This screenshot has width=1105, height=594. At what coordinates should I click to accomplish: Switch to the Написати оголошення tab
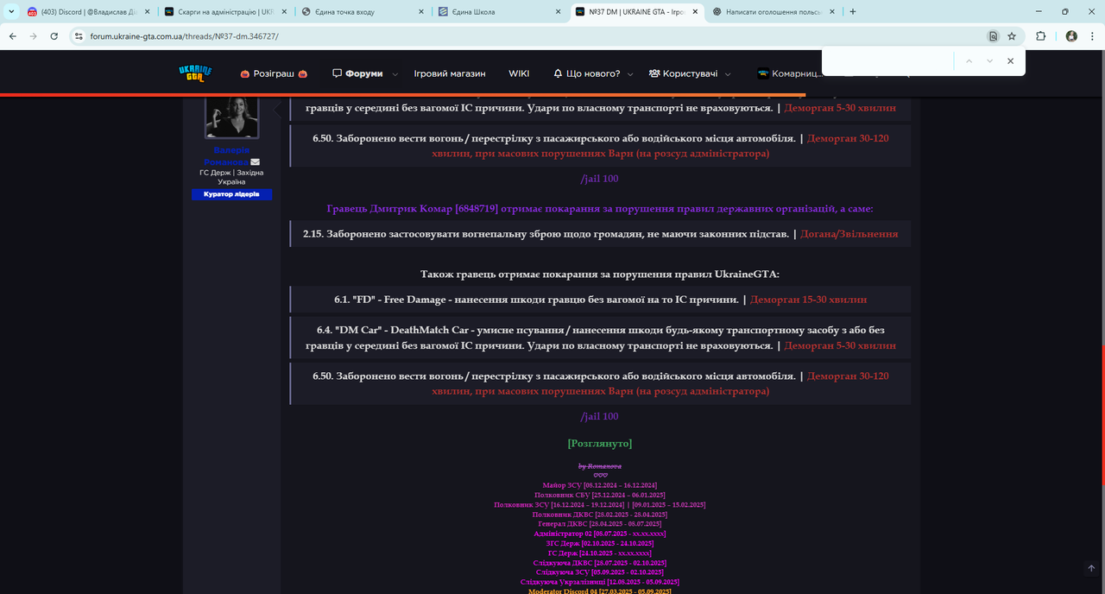(772, 12)
